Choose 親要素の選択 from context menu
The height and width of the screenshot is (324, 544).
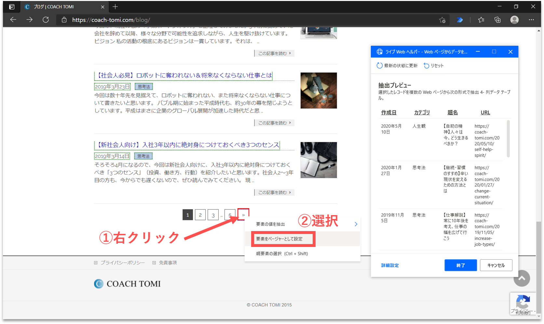pyautogui.click(x=282, y=254)
